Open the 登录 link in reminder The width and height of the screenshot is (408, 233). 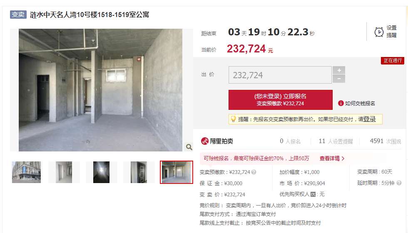(370, 119)
